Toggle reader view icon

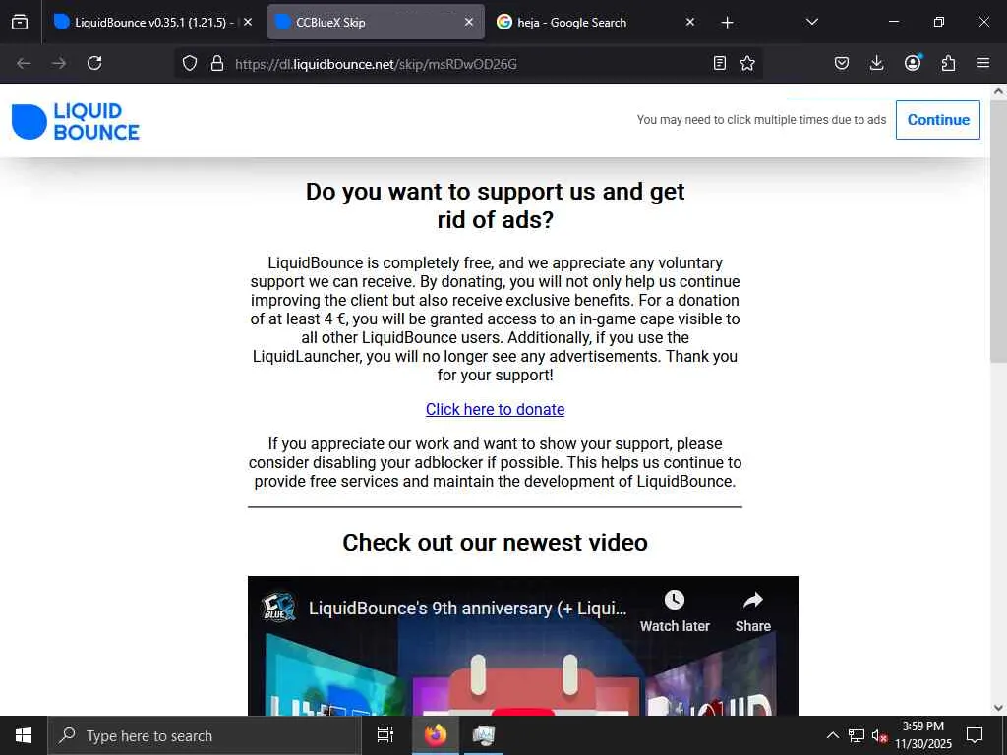tap(719, 63)
